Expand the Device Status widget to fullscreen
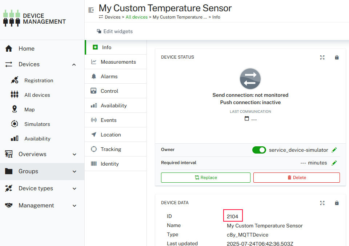Screen dimensions: 349x246 pos(322,57)
